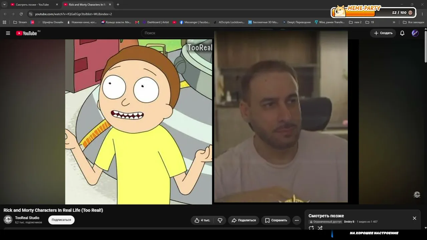Open the Messenger | Facebook bookmark
This screenshot has width=427, height=240.
coord(195,22)
